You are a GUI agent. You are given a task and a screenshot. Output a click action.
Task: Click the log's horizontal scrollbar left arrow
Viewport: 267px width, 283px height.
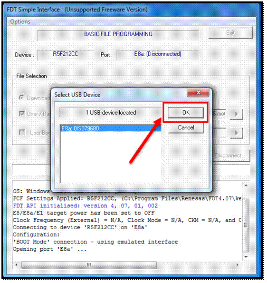[x=17, y=265]
